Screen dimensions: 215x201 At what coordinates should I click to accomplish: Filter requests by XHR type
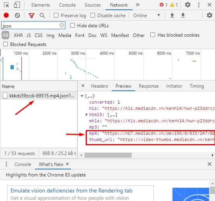pos(18,35)
